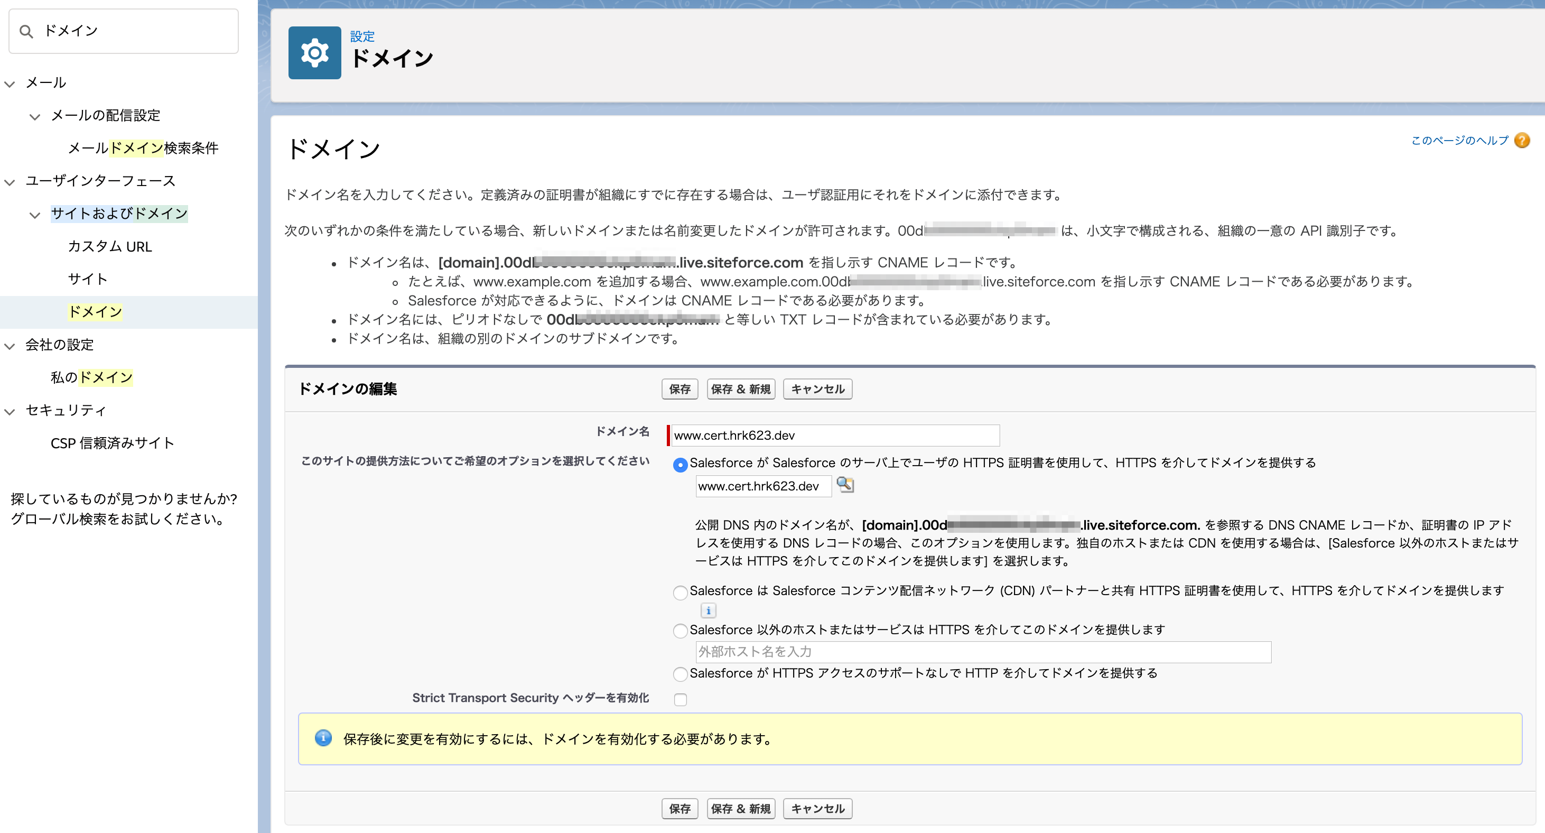Click the グローバル検索をお試しください text

118,519
